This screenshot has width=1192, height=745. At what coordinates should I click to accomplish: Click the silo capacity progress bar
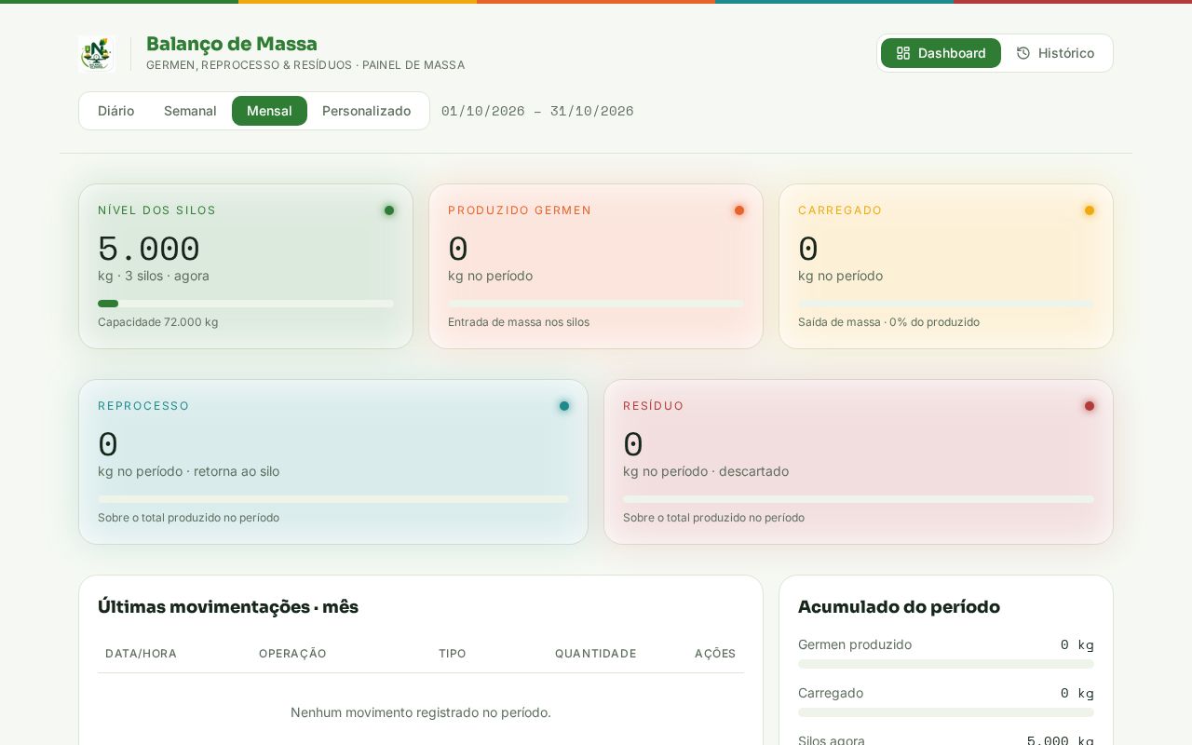coord(246,304)
